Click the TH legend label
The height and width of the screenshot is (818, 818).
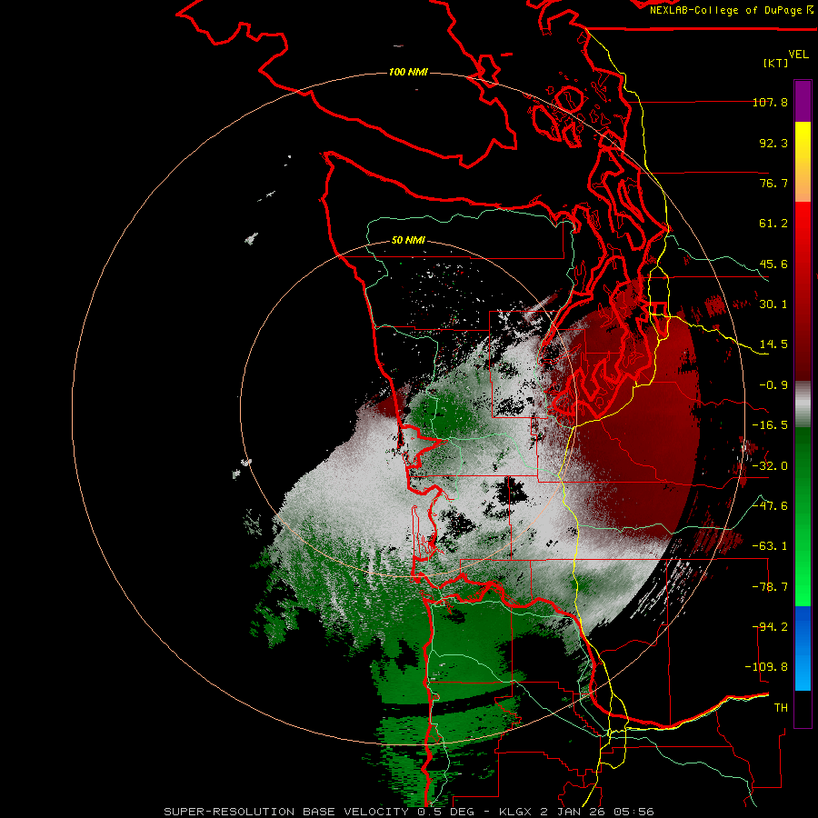(781, 708)
